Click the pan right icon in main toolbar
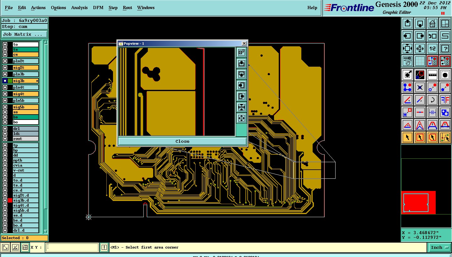Viewport: 452px width, 257px height. [420, 36]
